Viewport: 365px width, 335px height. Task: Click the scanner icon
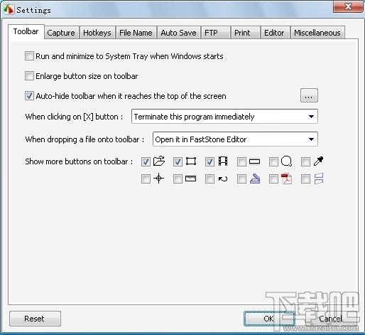tap(255, 179)
